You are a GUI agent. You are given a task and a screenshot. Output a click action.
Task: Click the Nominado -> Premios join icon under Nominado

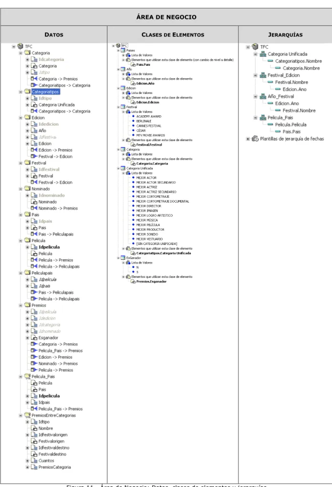[x=34, y=208]
